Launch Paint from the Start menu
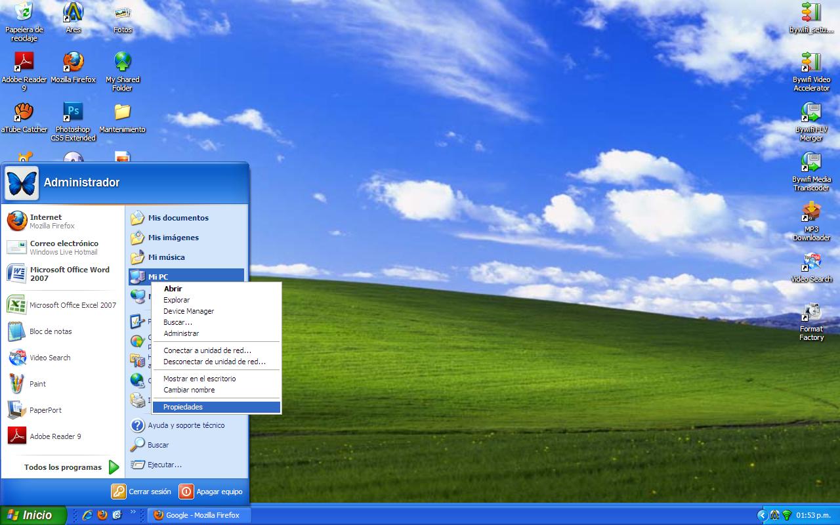840x525 pixels. (x=63, y=384)
